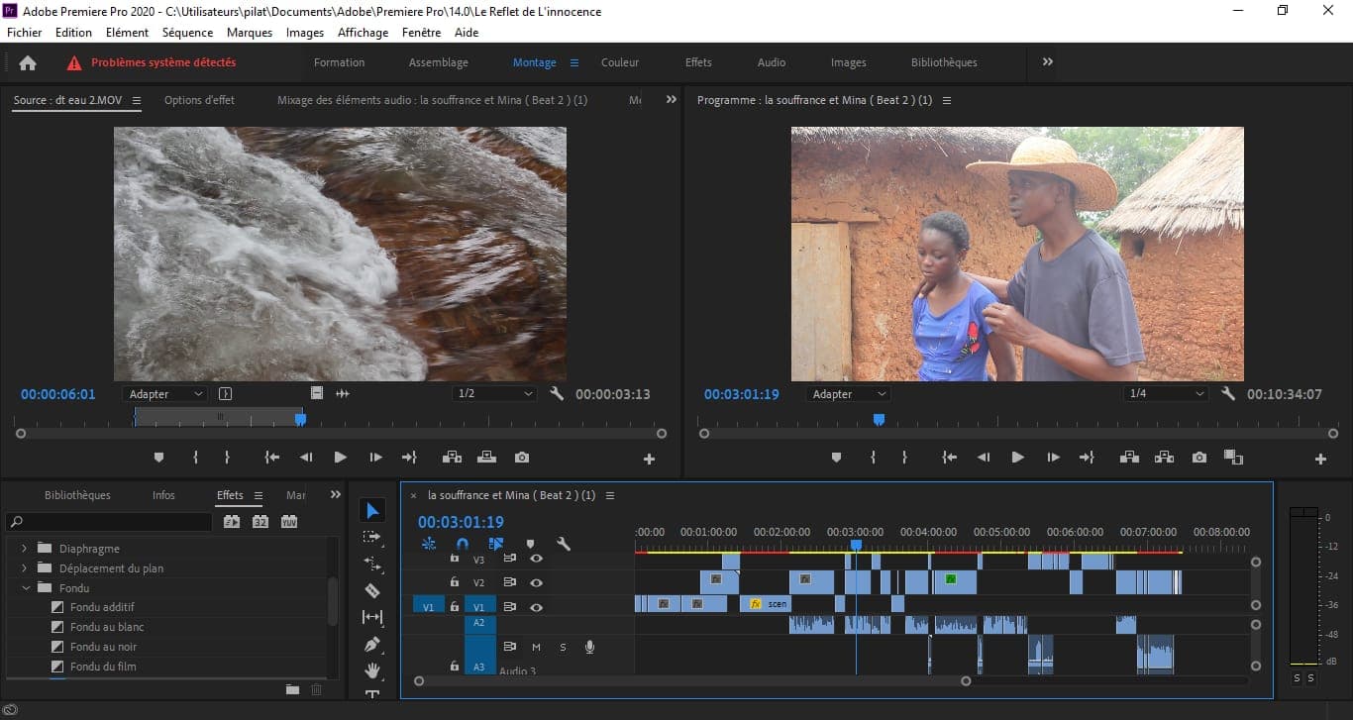Click the Effects search field

(109, 522)
